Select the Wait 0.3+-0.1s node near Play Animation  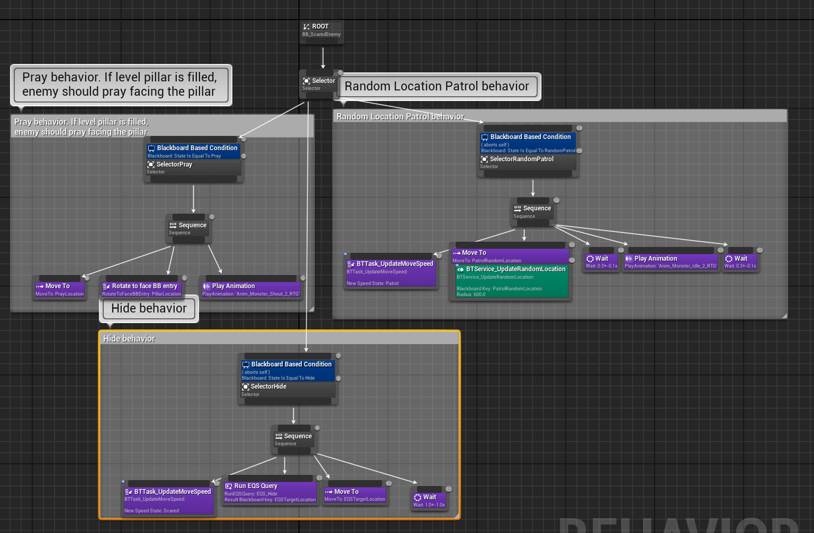click(601, 260)
